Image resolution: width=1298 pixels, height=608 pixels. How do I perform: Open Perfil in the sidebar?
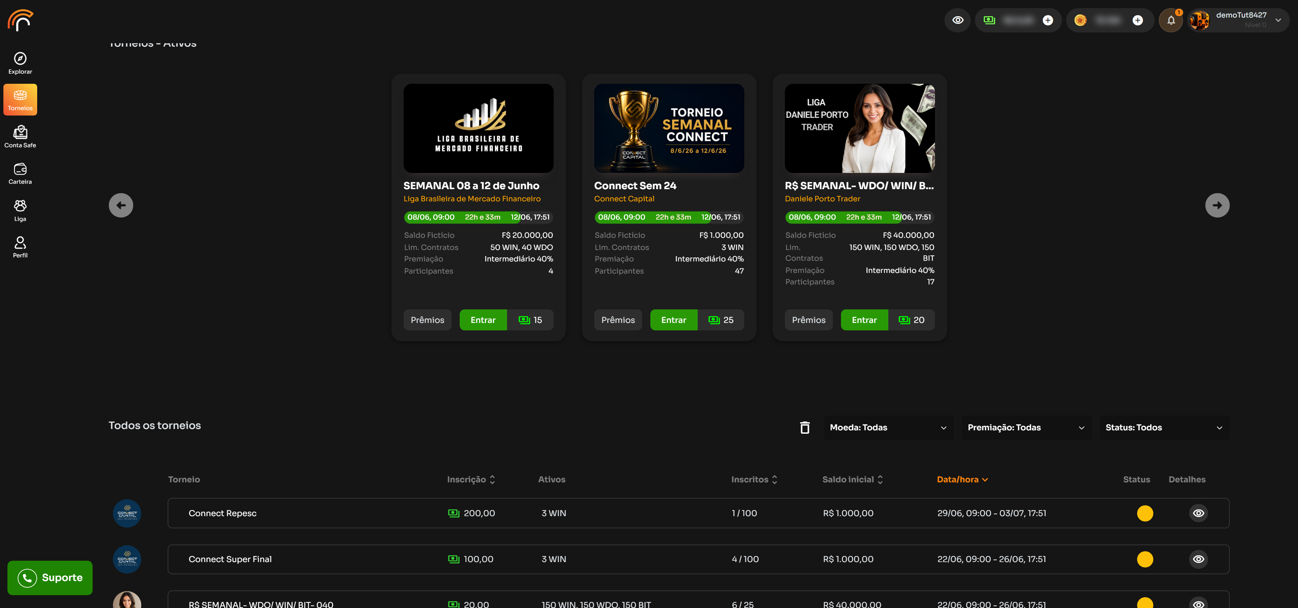pyautogui.click(x=20, y=247)
